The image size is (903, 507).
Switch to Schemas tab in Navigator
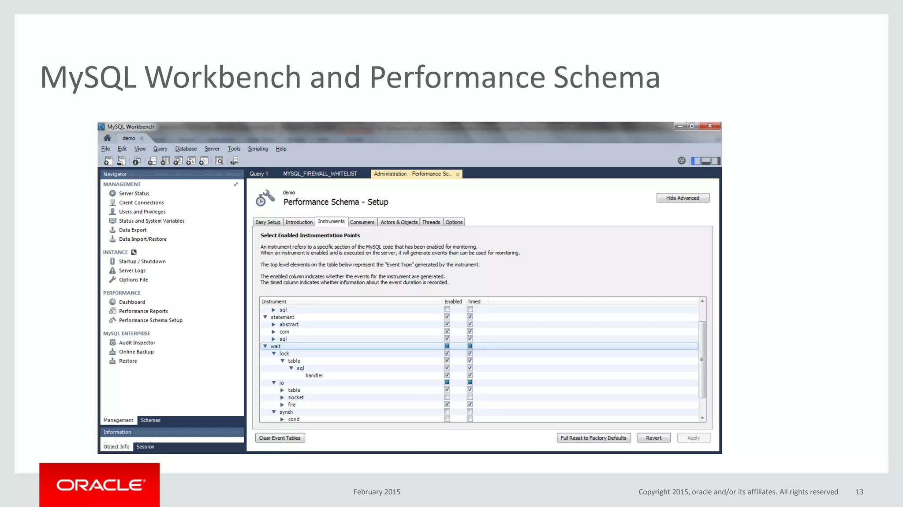(x=150, y=420)
